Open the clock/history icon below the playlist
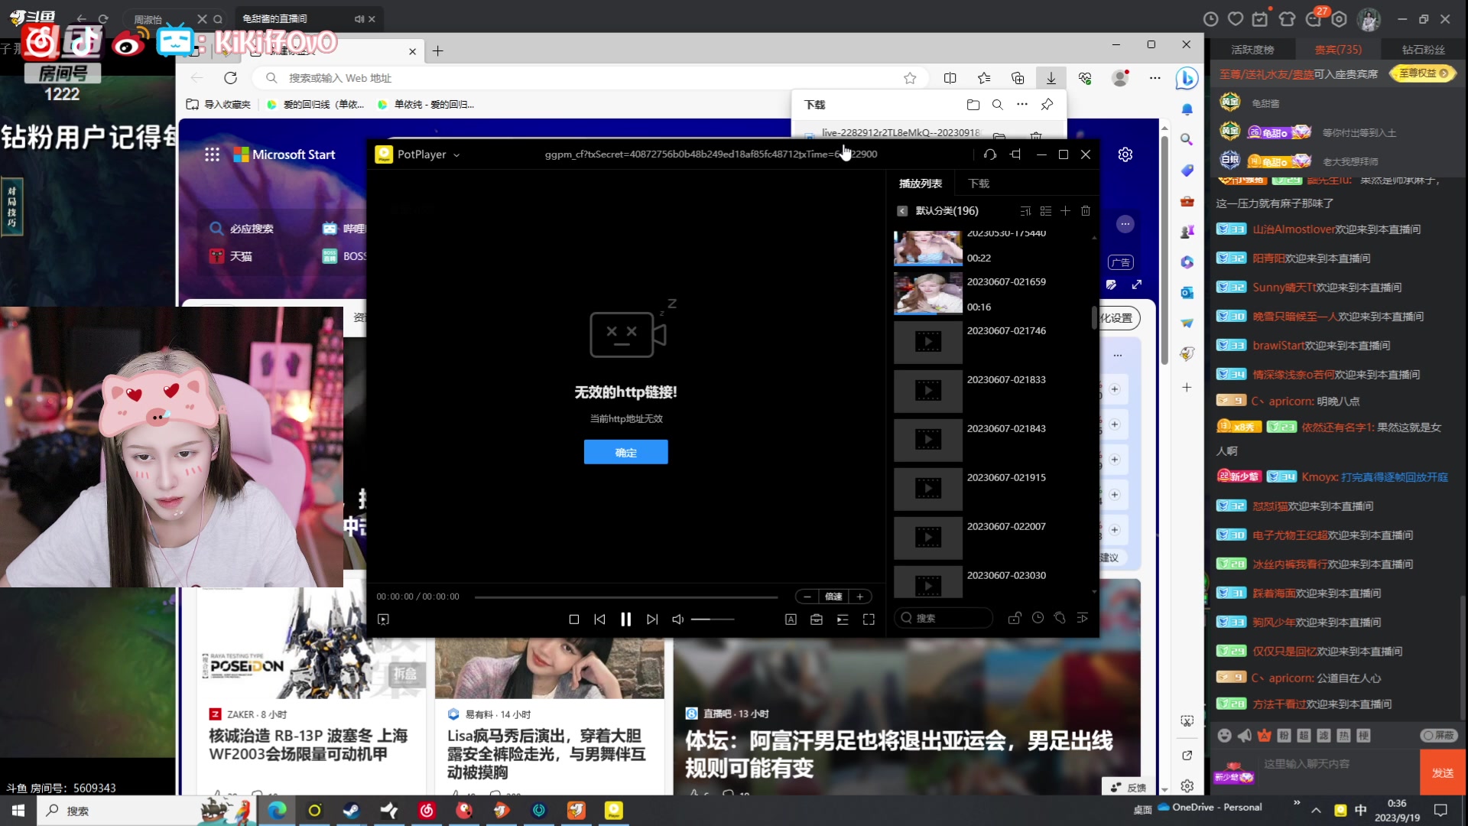 click(x=1038, y=618)
